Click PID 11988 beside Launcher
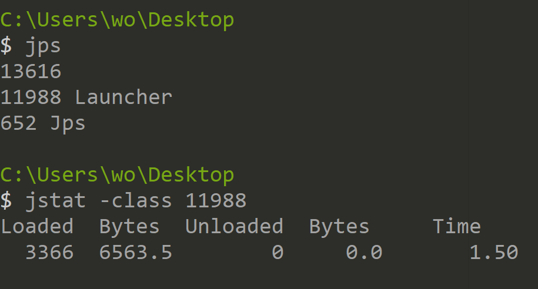Screen dimensions: 538x289 tap(31, 98)
